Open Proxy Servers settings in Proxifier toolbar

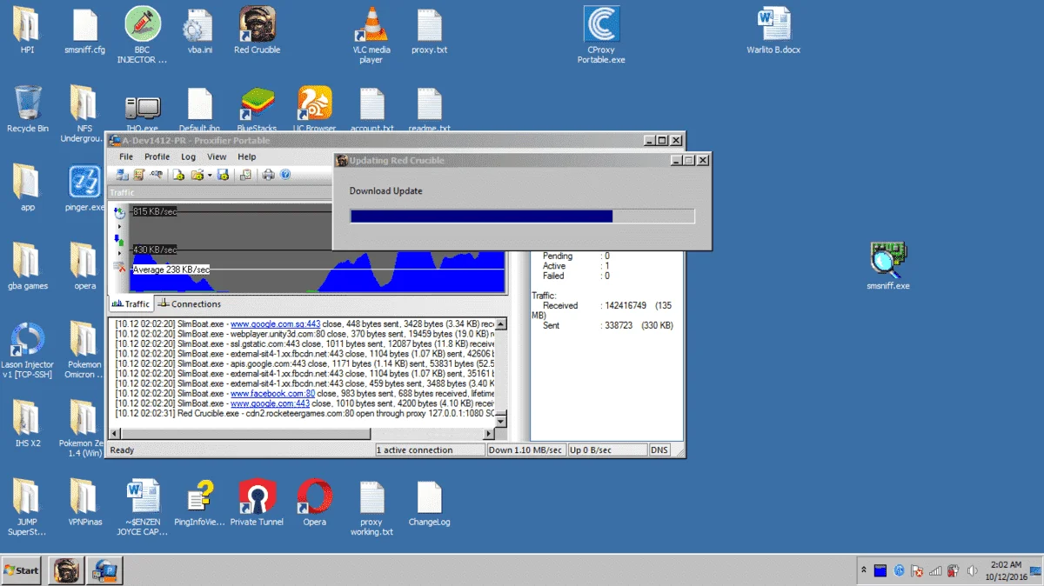pyautogui.click(x=123, y=175)
